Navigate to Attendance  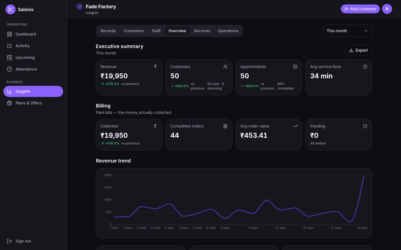click(x=33, y=69)
